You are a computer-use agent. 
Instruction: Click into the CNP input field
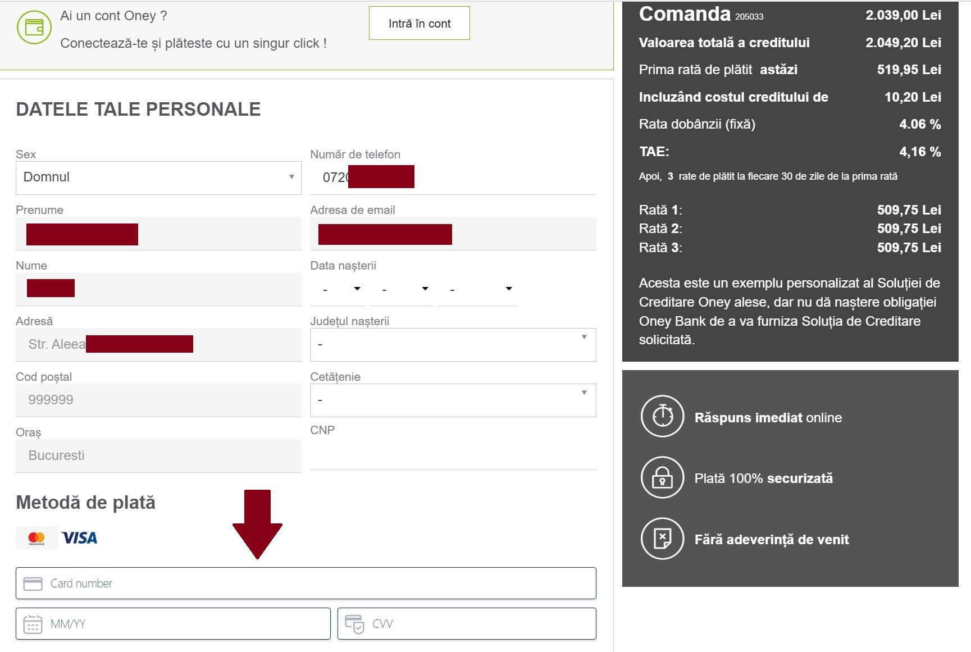point(453,455)
